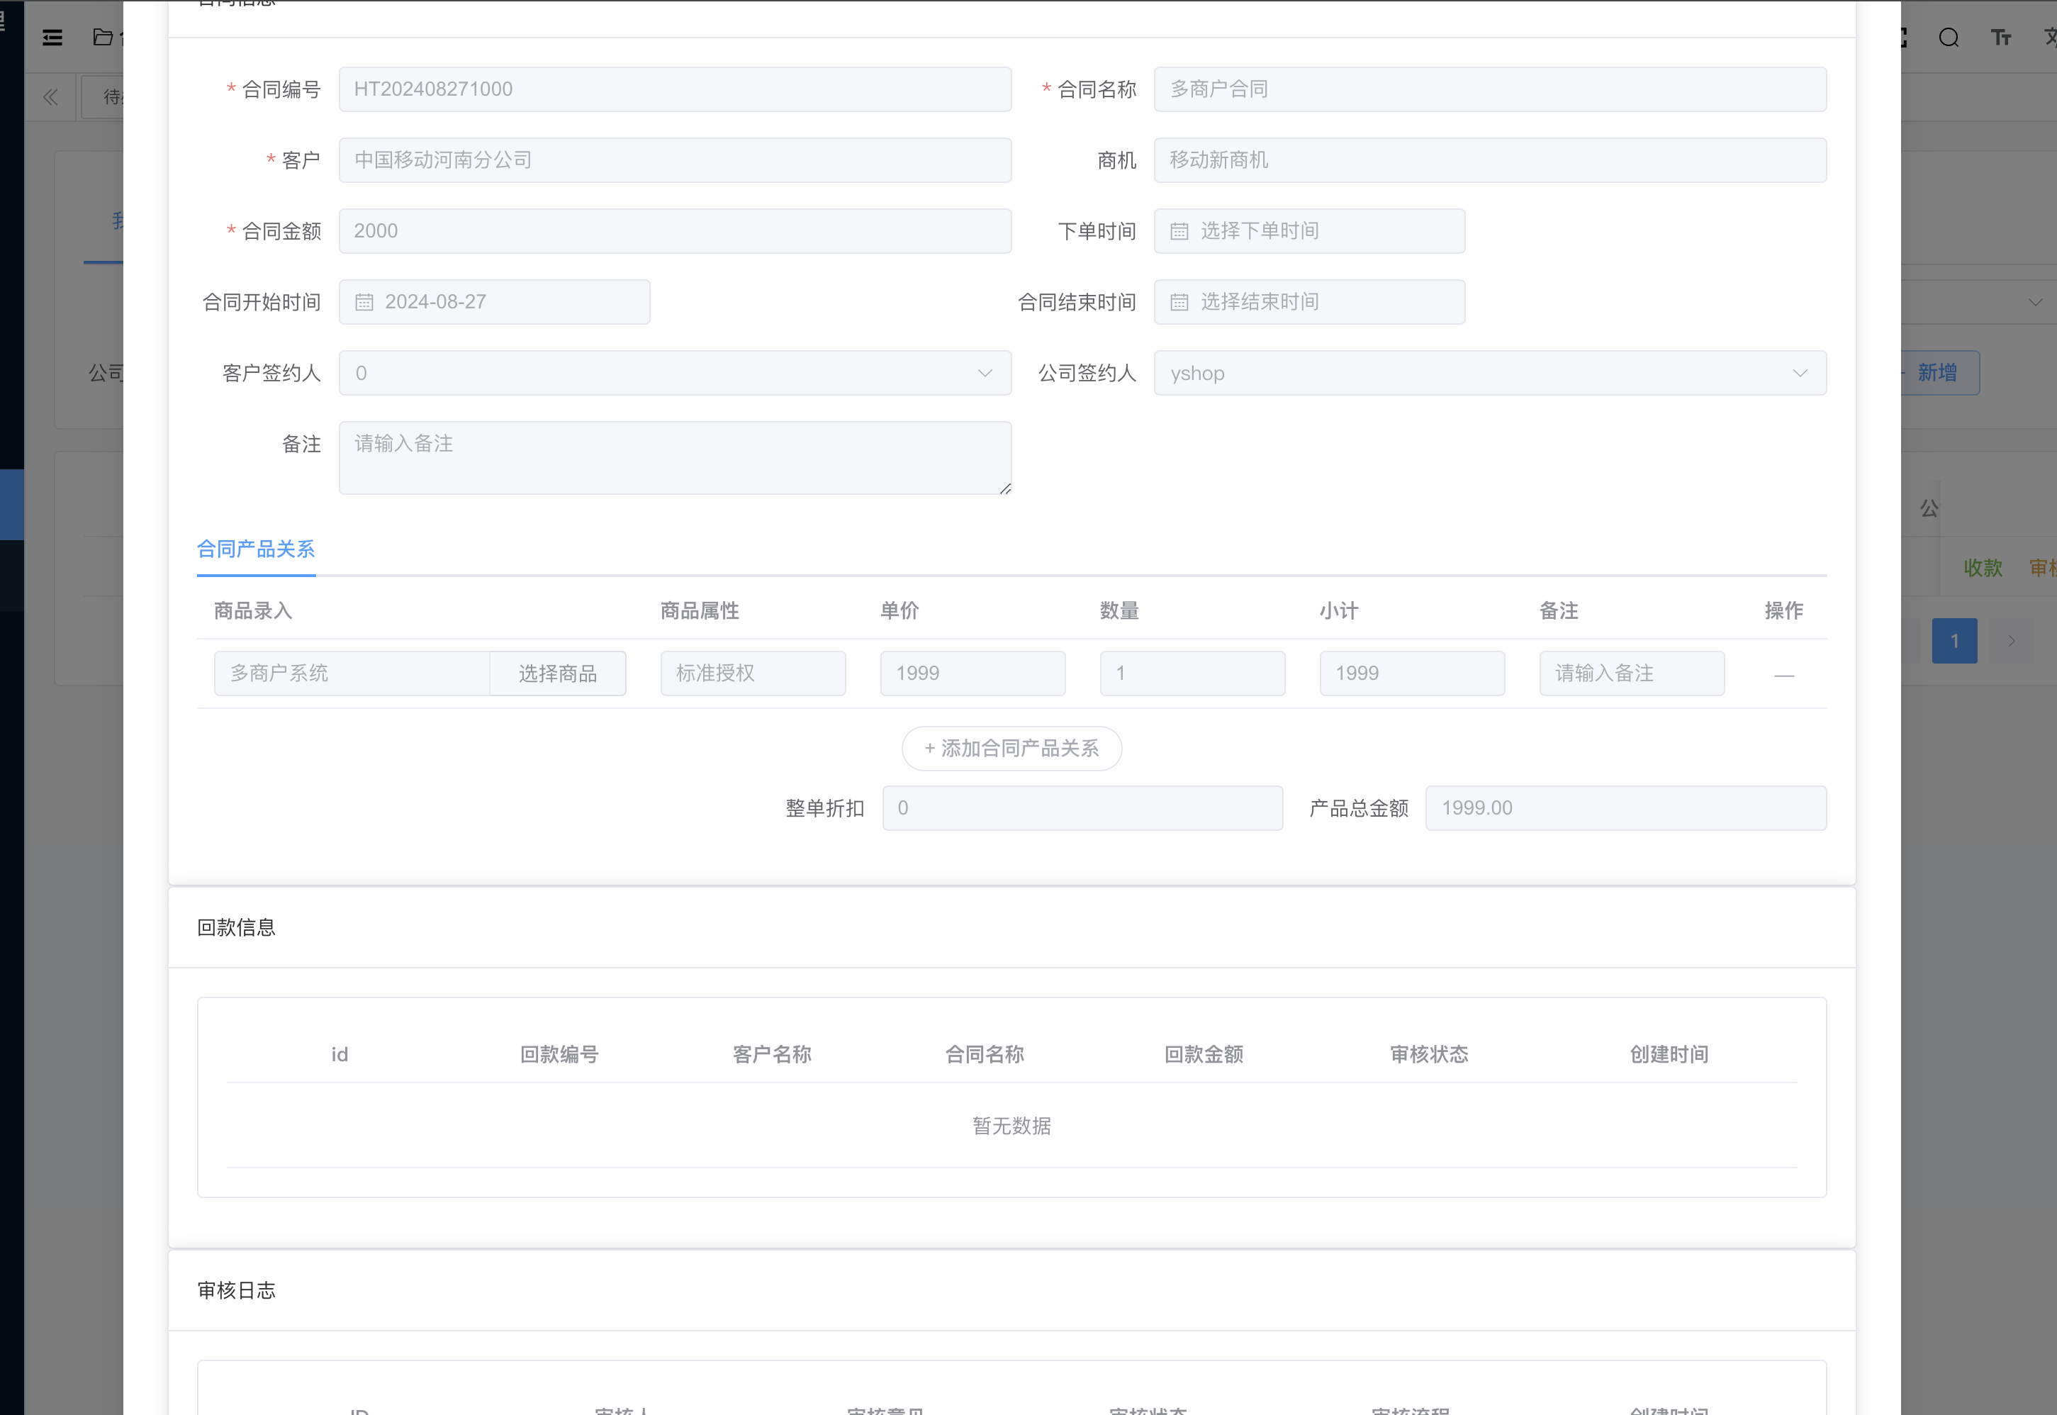Click the double-chevron tabs scroll-left icon
The height and width of the screenshot is (1415, 2057).
[50, 98]
